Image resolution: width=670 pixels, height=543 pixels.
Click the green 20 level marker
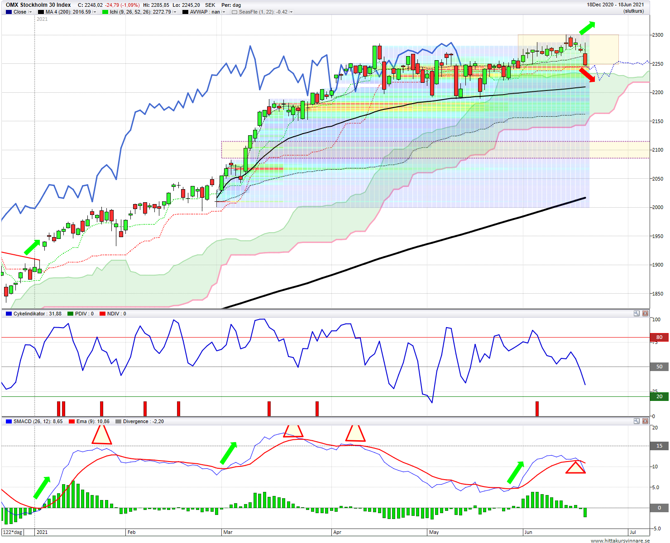click(x=659, y=396)
